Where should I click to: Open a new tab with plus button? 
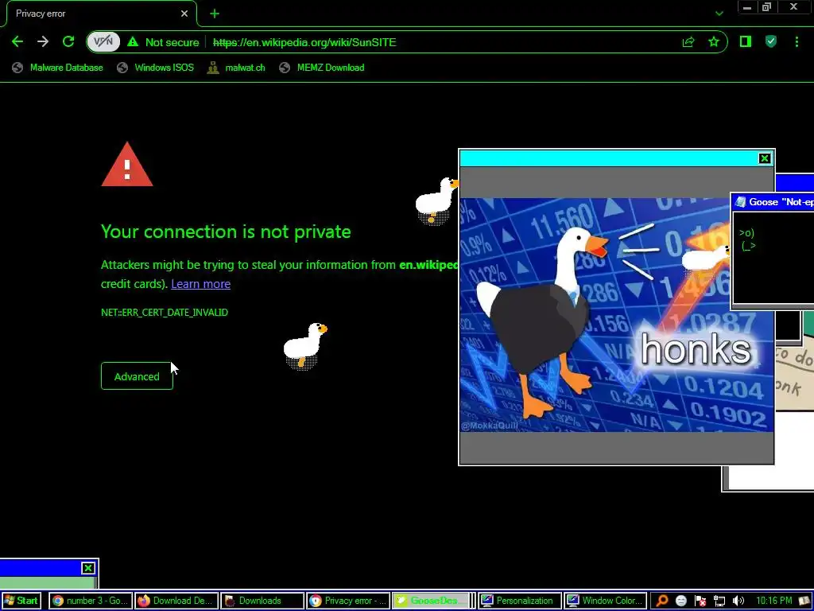[x=215, y=14]
